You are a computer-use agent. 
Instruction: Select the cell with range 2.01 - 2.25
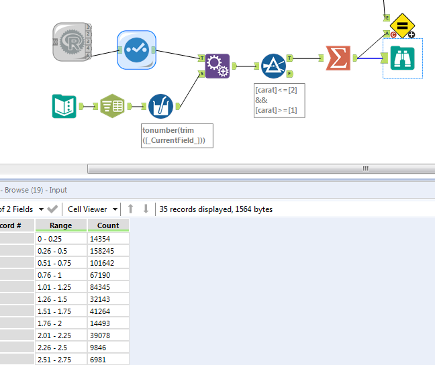[x=61, y=335]
